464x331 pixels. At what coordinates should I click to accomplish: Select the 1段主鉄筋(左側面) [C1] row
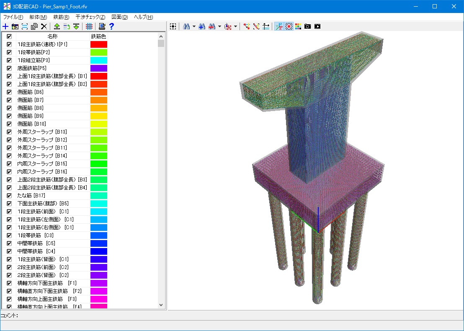point(54,220)
